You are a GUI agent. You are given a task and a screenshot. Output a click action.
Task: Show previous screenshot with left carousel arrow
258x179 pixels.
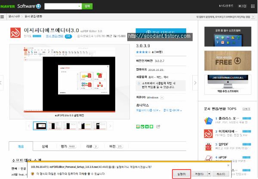pos(1,83)
